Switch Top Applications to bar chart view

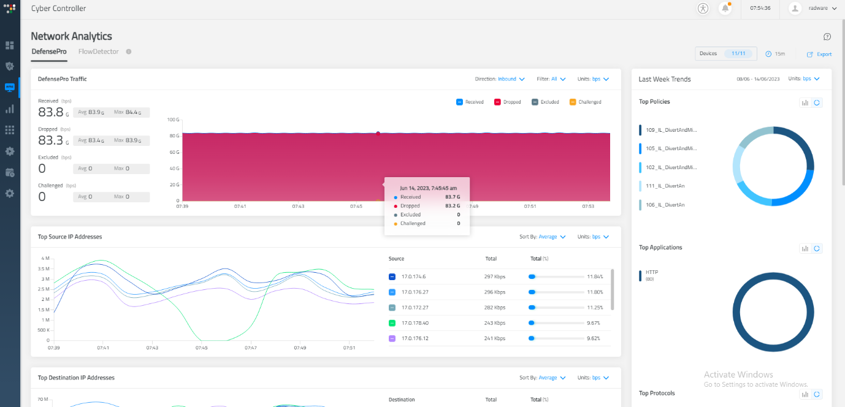(805, 248)
